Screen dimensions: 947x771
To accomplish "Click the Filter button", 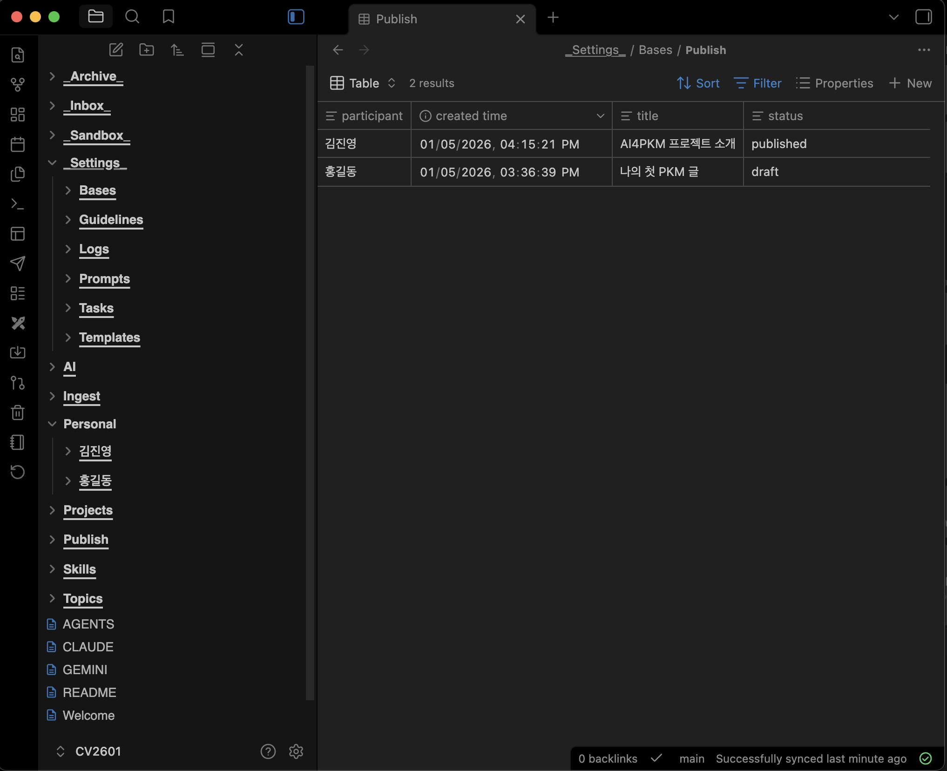I will click(x=758, y=83).
